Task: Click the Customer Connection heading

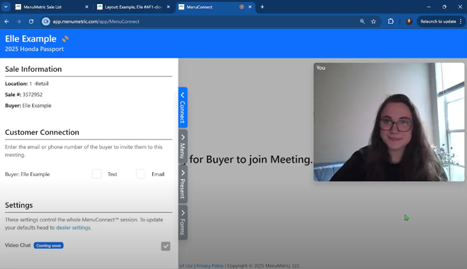Action: coord(42,132)
